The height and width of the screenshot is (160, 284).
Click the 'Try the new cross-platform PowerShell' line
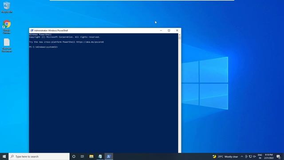pos(66,42)
